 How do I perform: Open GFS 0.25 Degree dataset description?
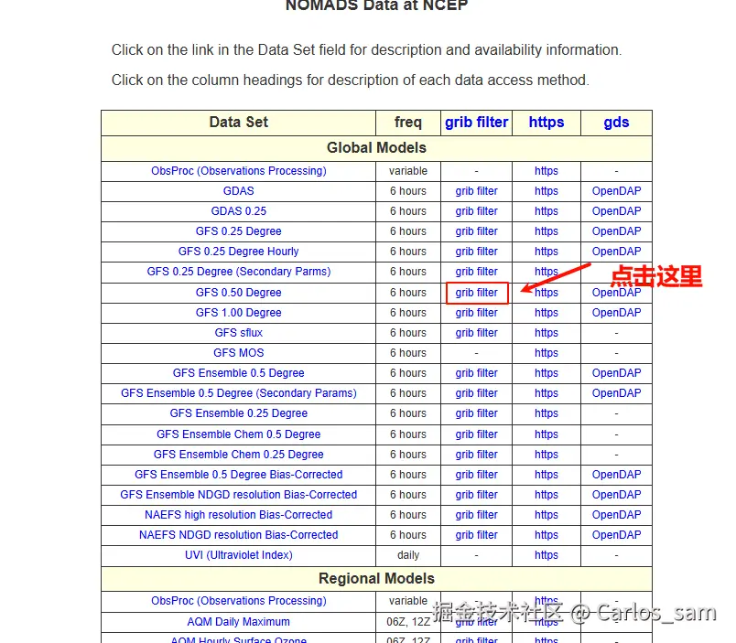pyautogui.click(x=238, y=231)
